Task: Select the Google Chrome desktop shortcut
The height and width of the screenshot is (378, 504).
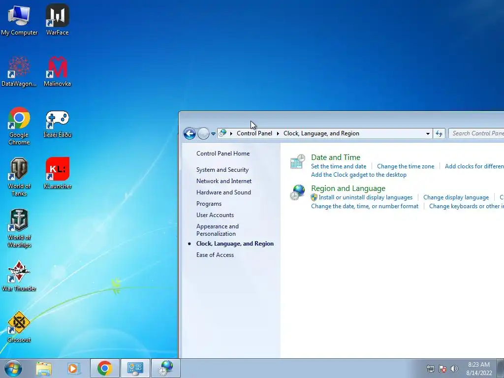Action: pyautogui.click(x=19, y=126)
